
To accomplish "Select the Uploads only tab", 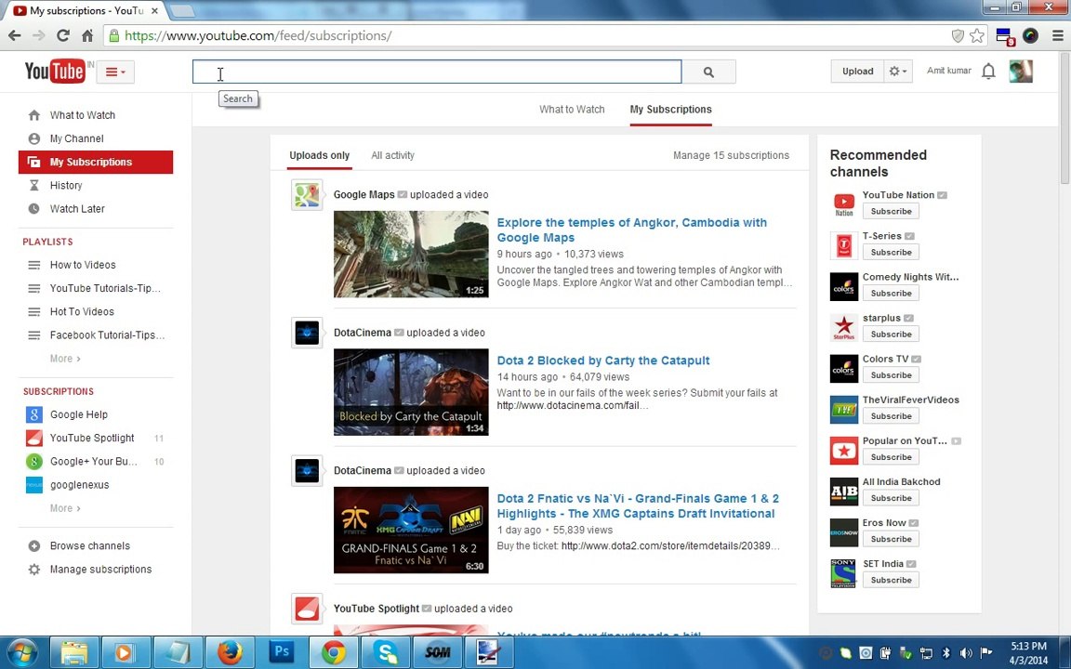I will (319, 156).
